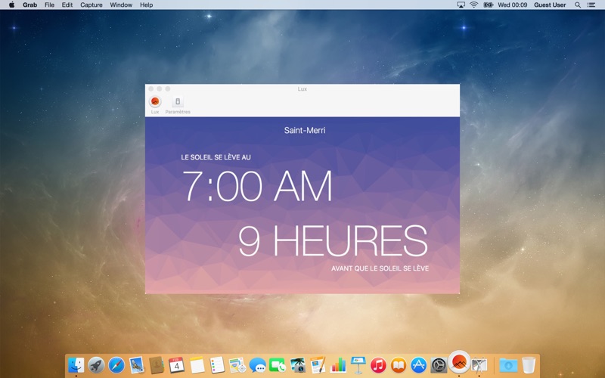Viewport: 605px width, 378px height.
Task: Click the Saint-Merri location title
Action: pyautogui.click(x=305, y=130)
